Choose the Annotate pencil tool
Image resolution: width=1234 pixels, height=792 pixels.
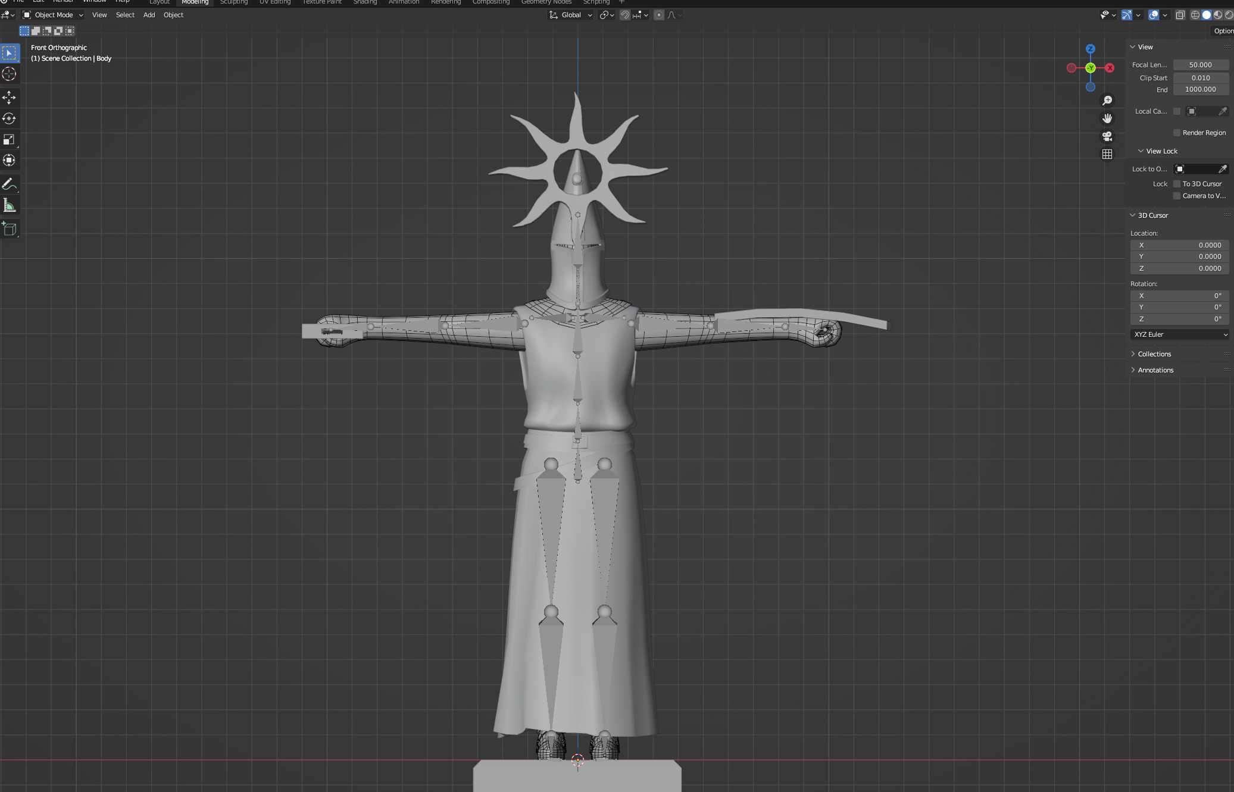(x=9, y=184)
